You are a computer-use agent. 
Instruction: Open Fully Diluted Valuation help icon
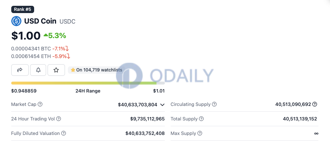pyautogui.click(x=64, y=133)
